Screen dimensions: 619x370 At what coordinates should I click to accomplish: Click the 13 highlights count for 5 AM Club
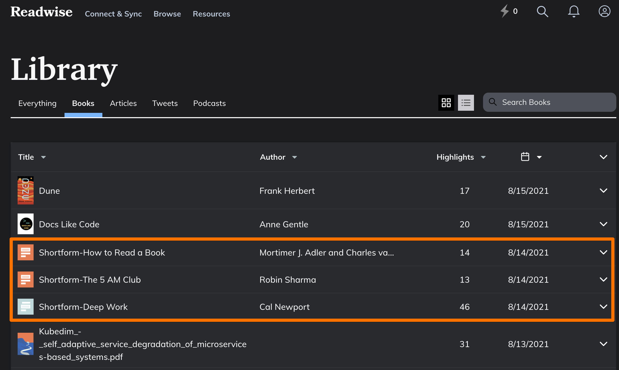(x=464, y=280)
